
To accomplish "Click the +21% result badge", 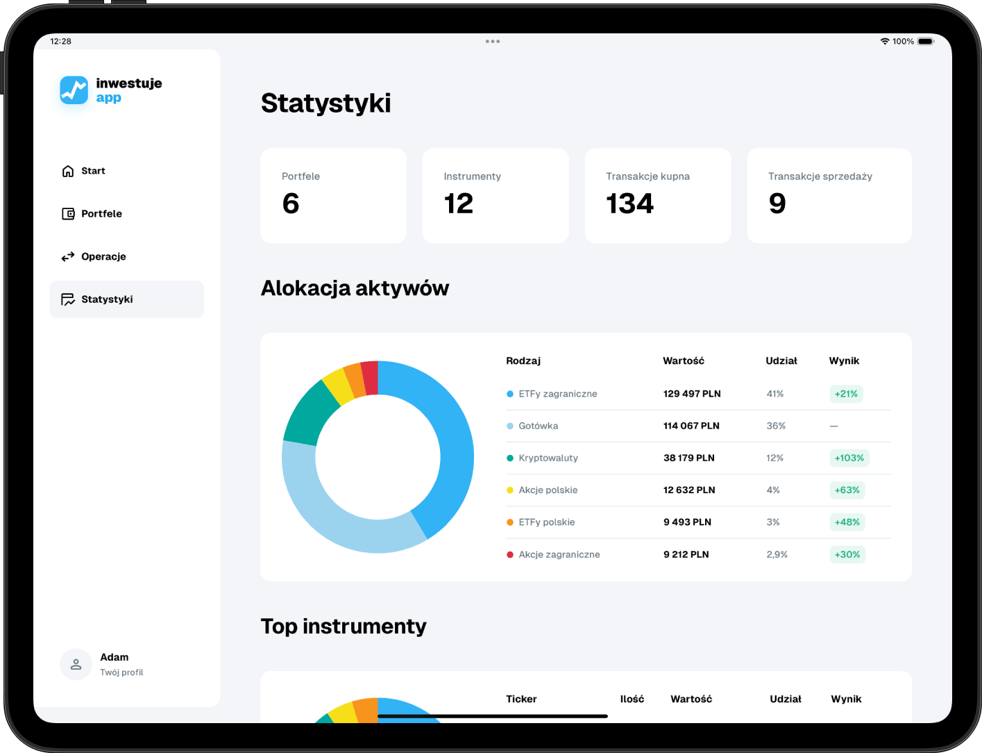I will (846, 394).
